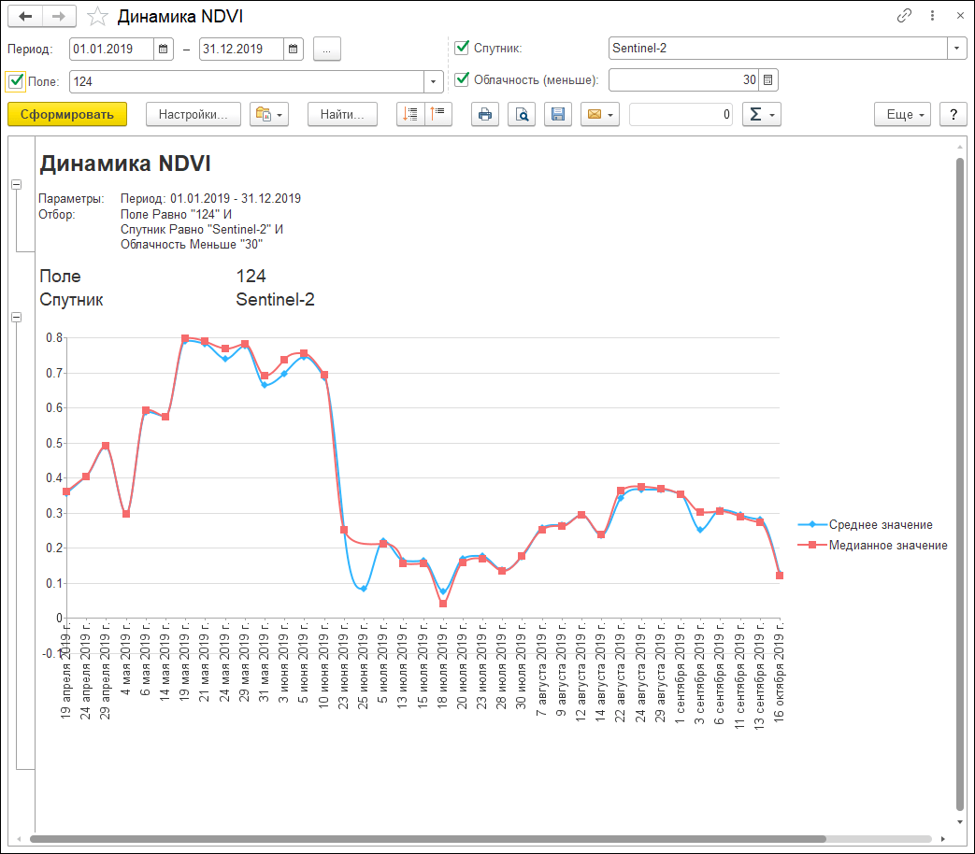Toggle the Облачность (меньше) checkbox
The width and height of the screenshot is (975, 854).
(462, 78)
